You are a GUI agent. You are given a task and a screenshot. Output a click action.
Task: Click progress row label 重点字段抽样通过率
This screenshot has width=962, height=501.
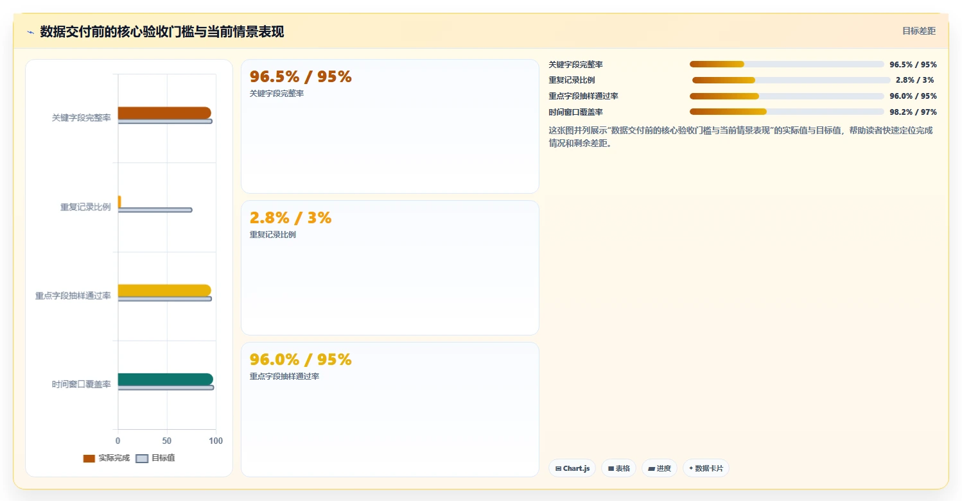click(x=583, y=96)
